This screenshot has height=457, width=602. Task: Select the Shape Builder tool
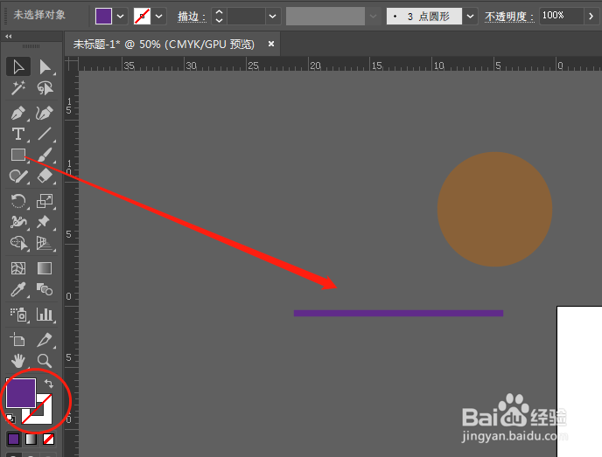click(x=18, y=243)
